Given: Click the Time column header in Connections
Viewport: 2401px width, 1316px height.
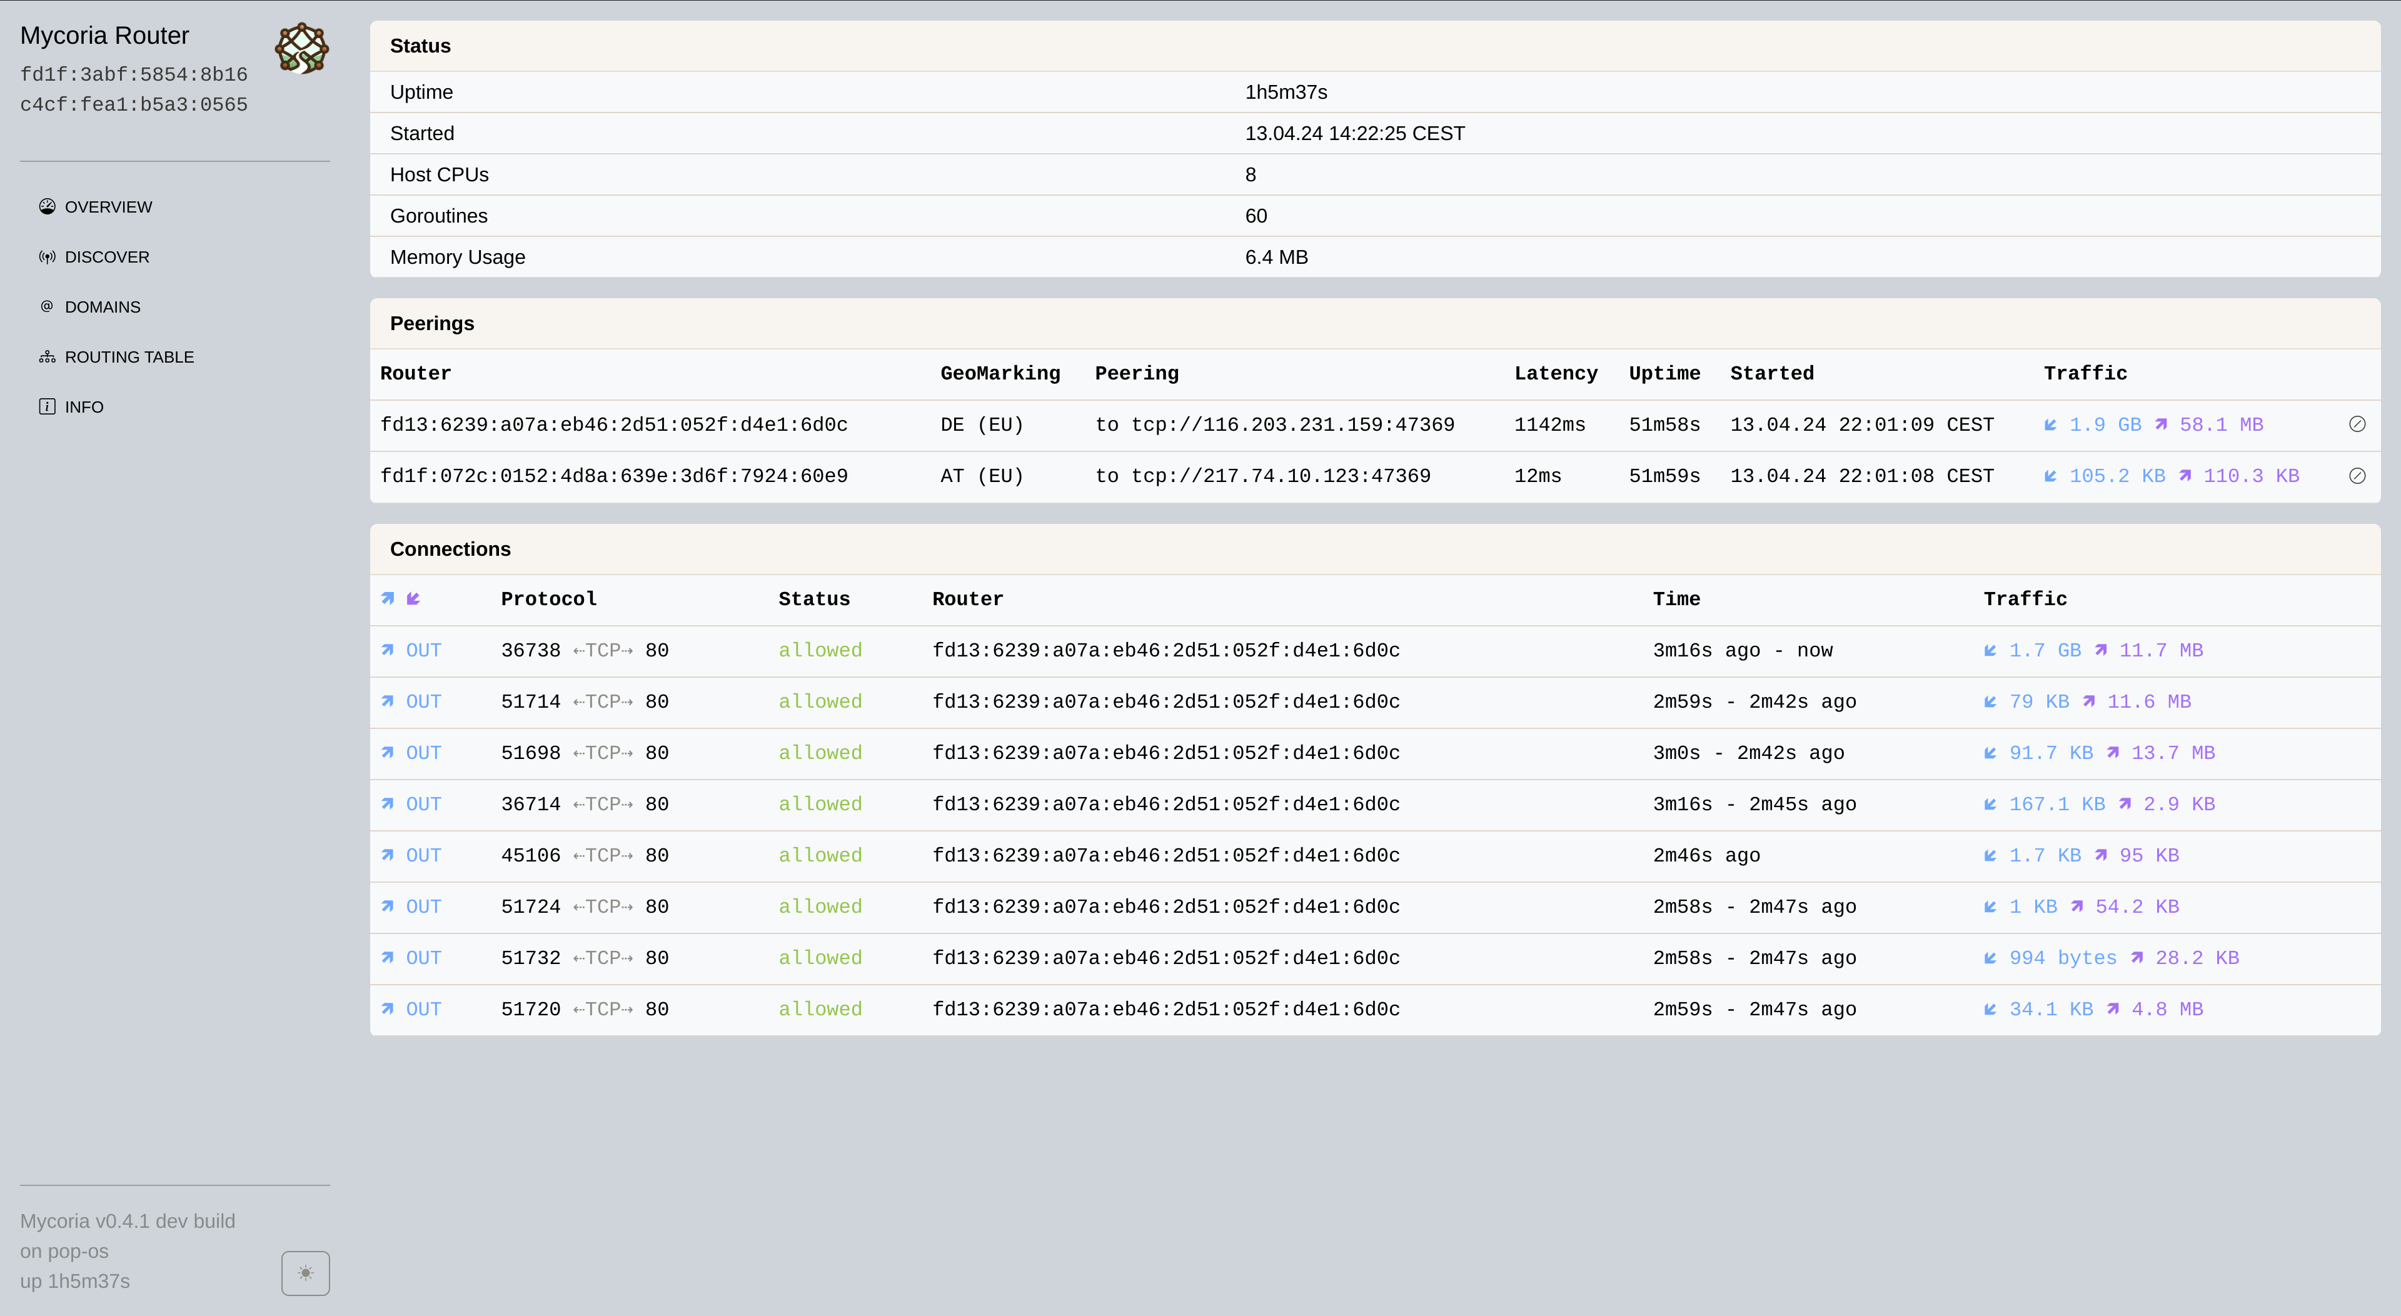Looking at the screenshot, I should point(1676,600).
